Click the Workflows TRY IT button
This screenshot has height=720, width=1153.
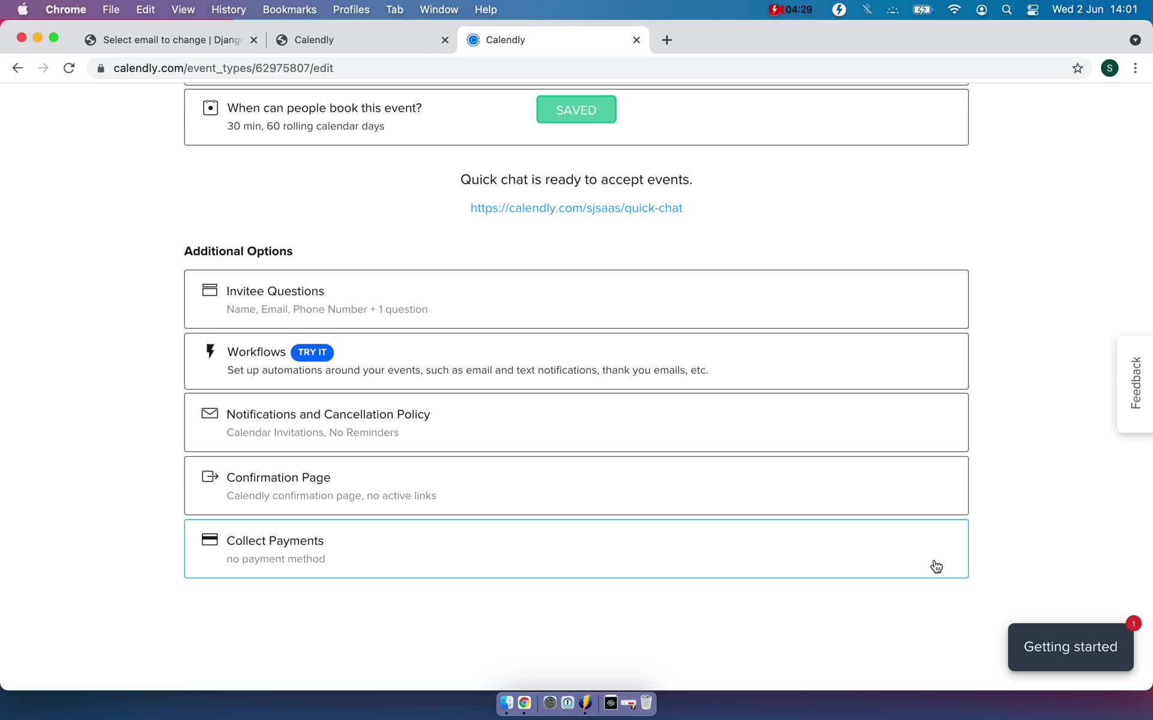[311, 352]
